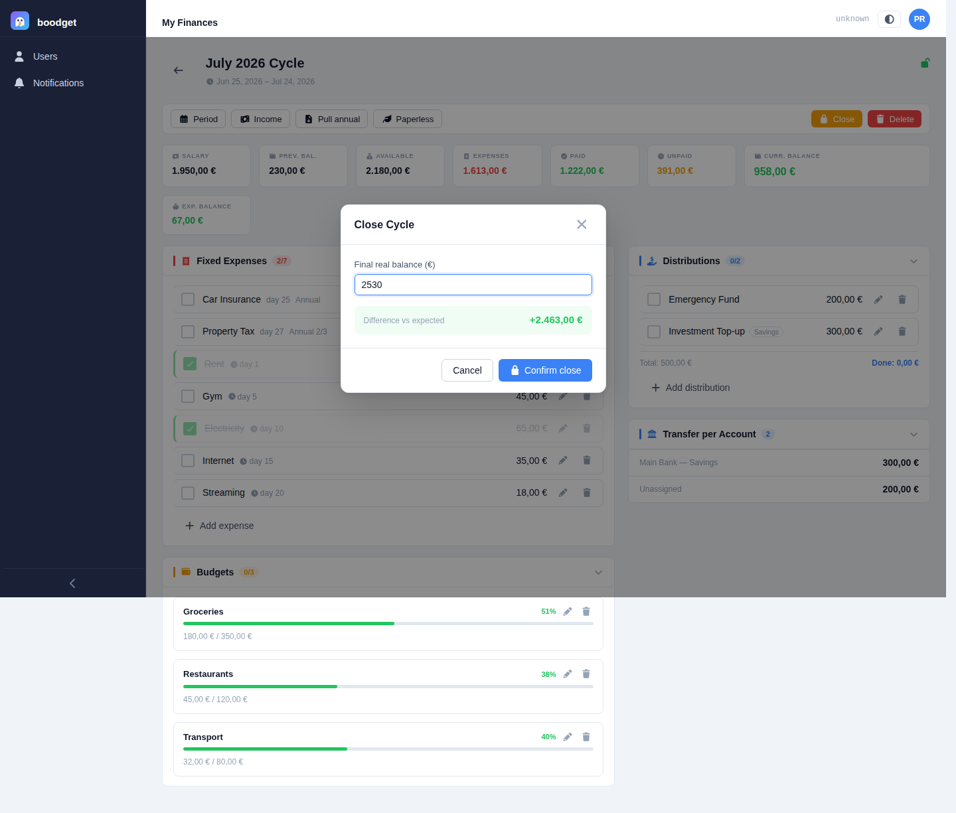This screenshot has width=956, height=813.
Task: Click the orange Close cycle button
Action: (836, 119)
